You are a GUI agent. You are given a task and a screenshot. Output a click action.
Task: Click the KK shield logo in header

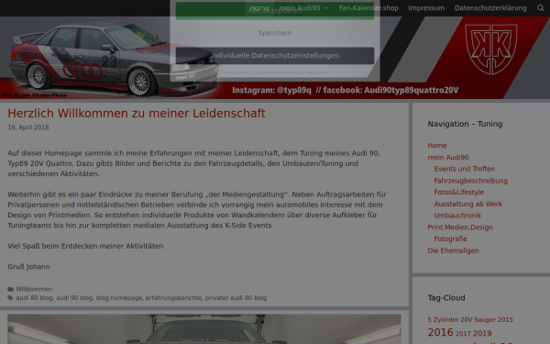coord(491,50)
